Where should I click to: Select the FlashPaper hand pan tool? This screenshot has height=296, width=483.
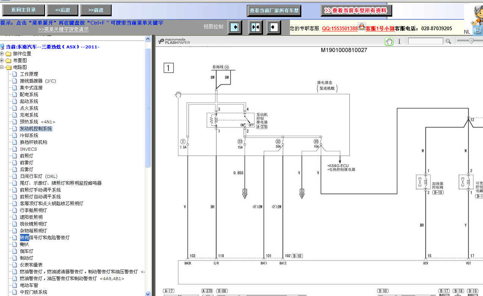[389, 41]
